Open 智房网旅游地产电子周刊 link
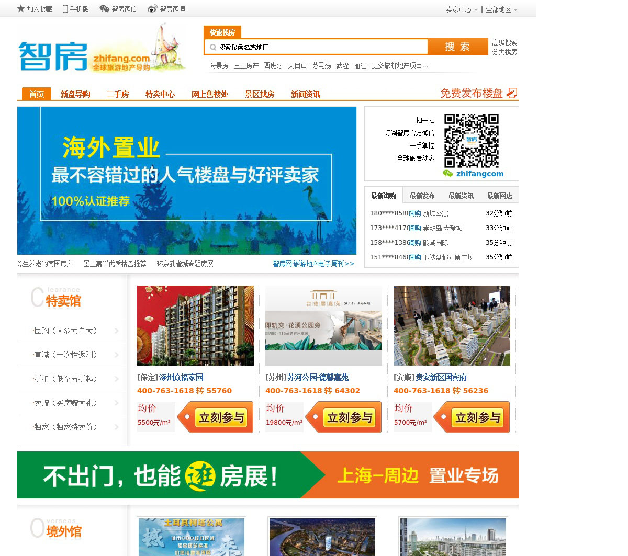The height and width of the screenshot is (556, 628). click(313, 264)
